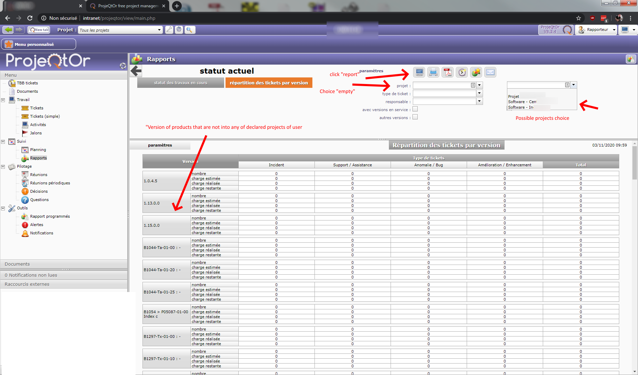Send the report by mail icon
Screen dimensions: 638x375
pyautogui.click(x=490, y=72)
